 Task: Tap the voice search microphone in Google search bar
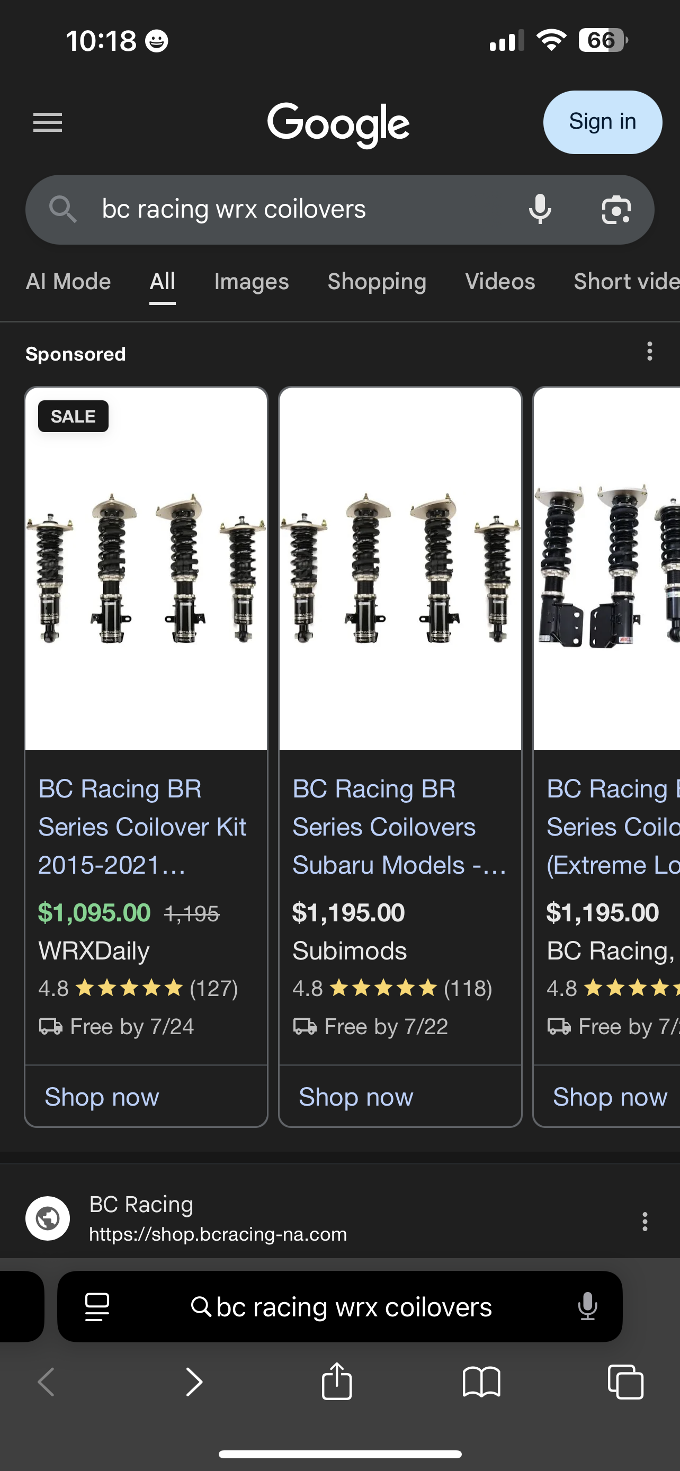point(540,209)
